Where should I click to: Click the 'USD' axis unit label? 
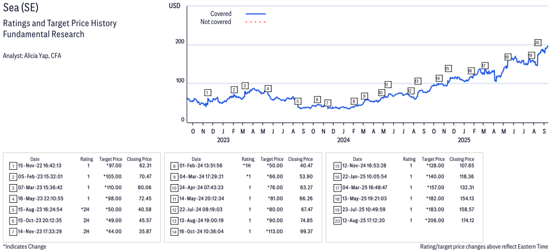click(x=174, y=5)
